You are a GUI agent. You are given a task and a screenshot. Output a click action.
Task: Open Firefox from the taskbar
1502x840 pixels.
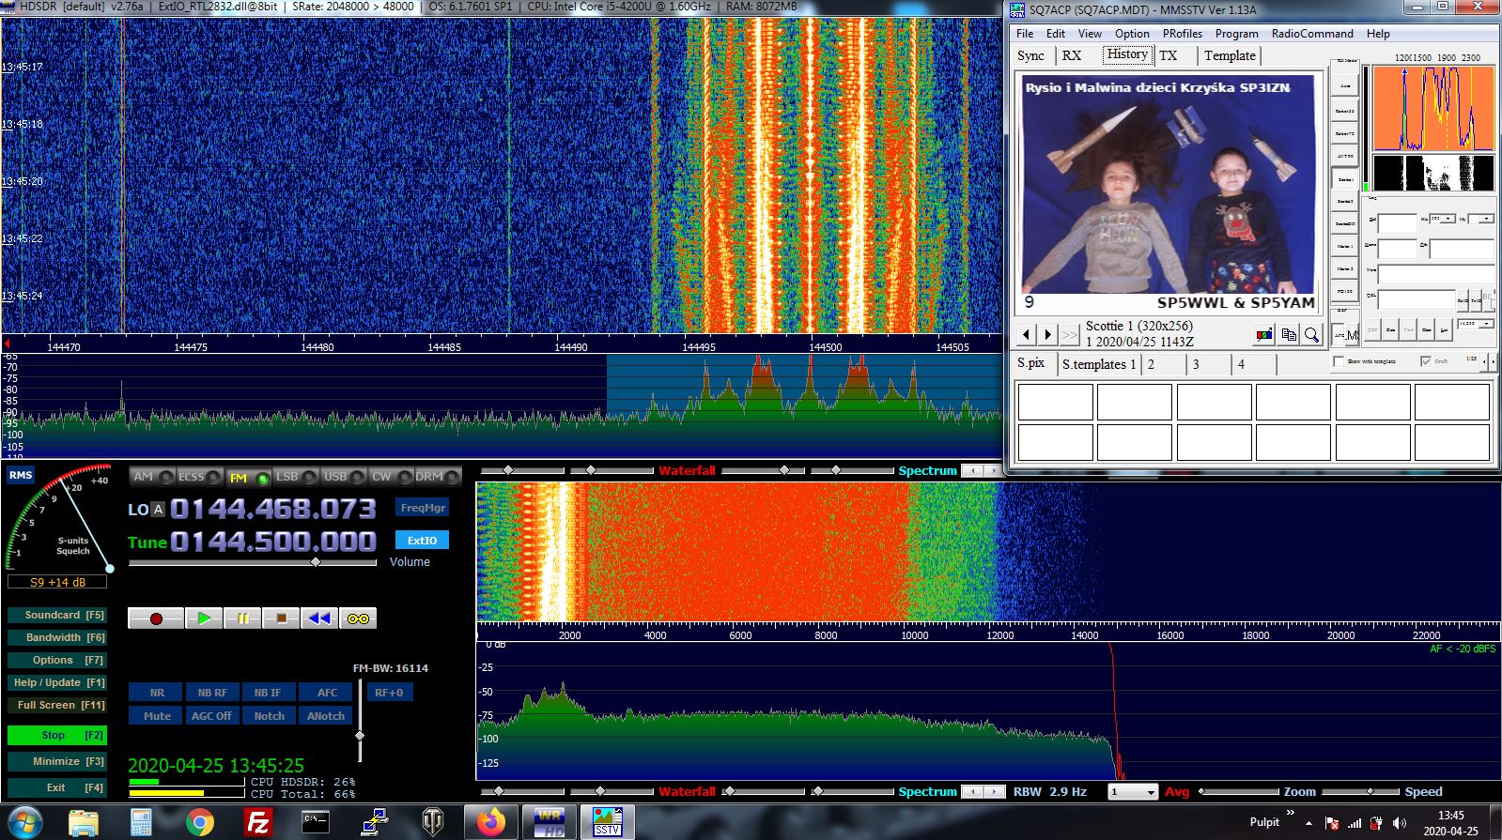pos(489,822)
